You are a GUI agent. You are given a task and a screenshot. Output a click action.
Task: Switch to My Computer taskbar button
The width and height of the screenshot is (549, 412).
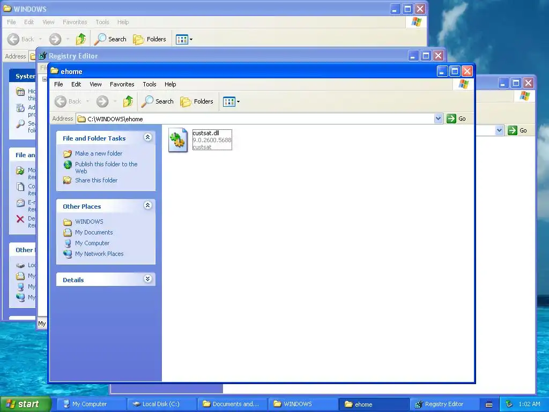pos(91,404)
